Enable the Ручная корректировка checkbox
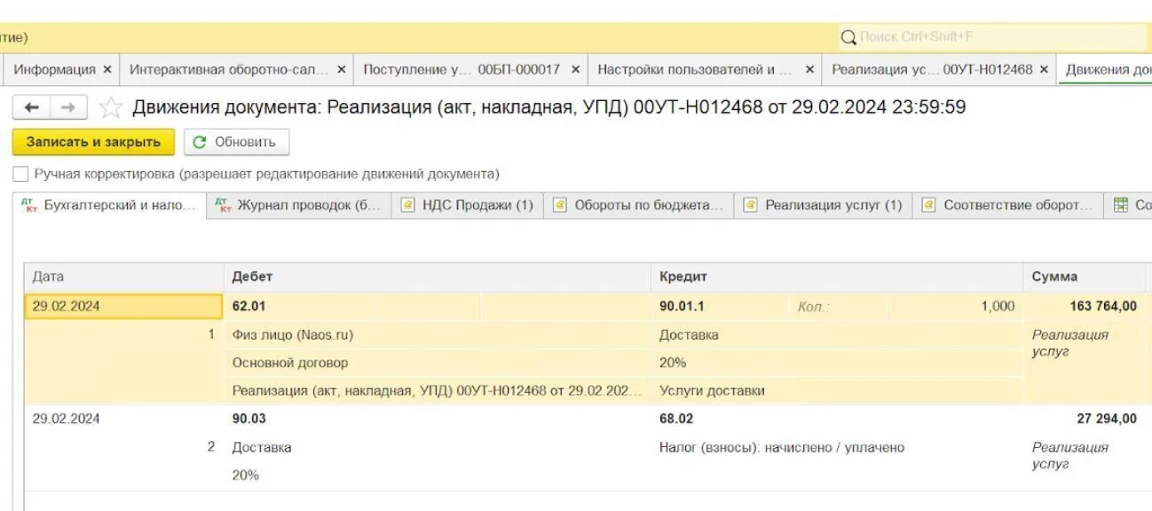This screenshot has height=511, width=1152. point(20,174)
